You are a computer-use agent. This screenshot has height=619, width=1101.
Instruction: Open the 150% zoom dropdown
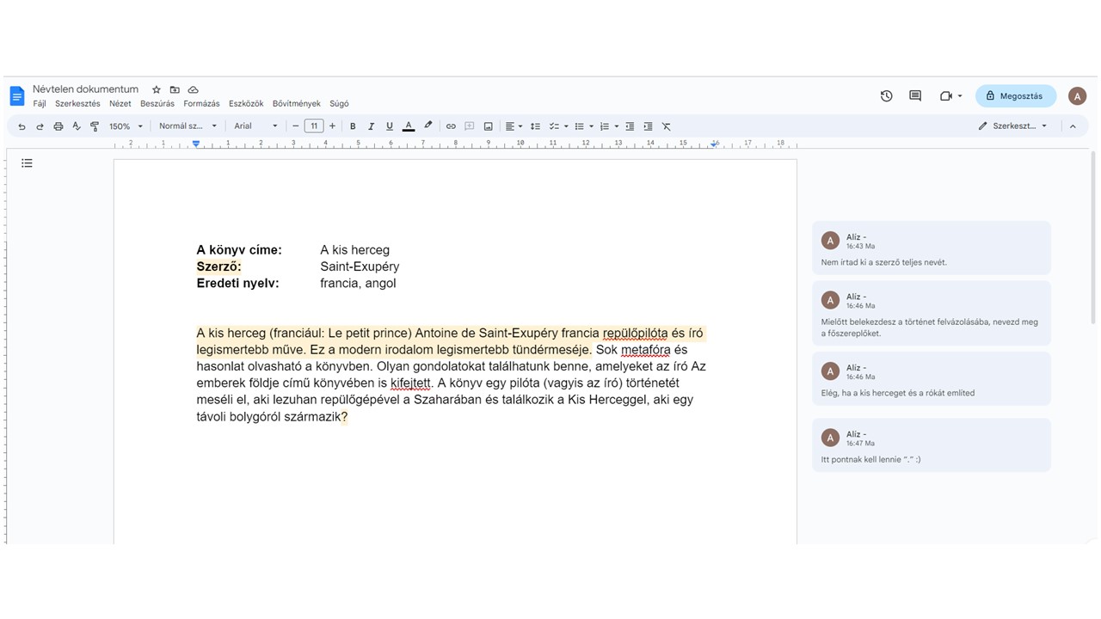126,126
